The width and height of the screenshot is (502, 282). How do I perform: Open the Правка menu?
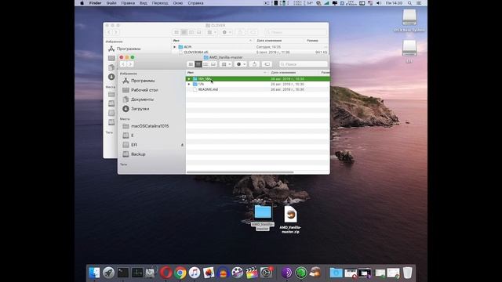point(128,3)
